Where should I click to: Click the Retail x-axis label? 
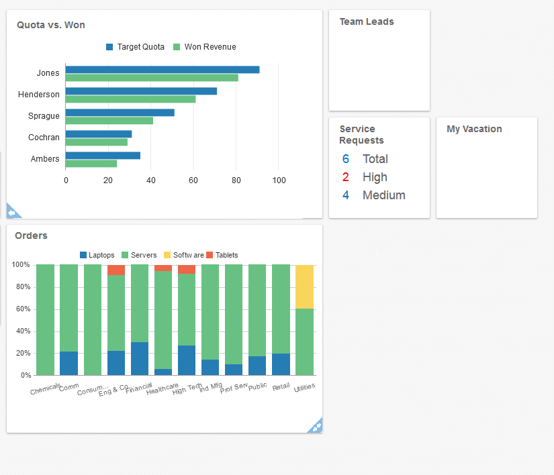click(281, 387)
